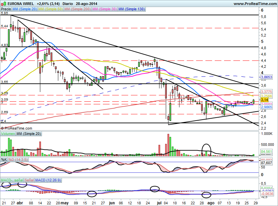Click the 'jun' month label on time axis
This screenshot has width=278, height=206.
coord(112,203)
